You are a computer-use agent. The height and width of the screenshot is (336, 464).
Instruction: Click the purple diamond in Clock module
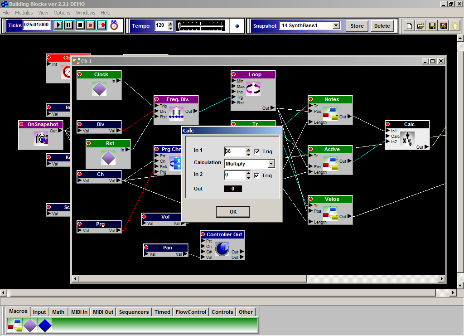99,89
